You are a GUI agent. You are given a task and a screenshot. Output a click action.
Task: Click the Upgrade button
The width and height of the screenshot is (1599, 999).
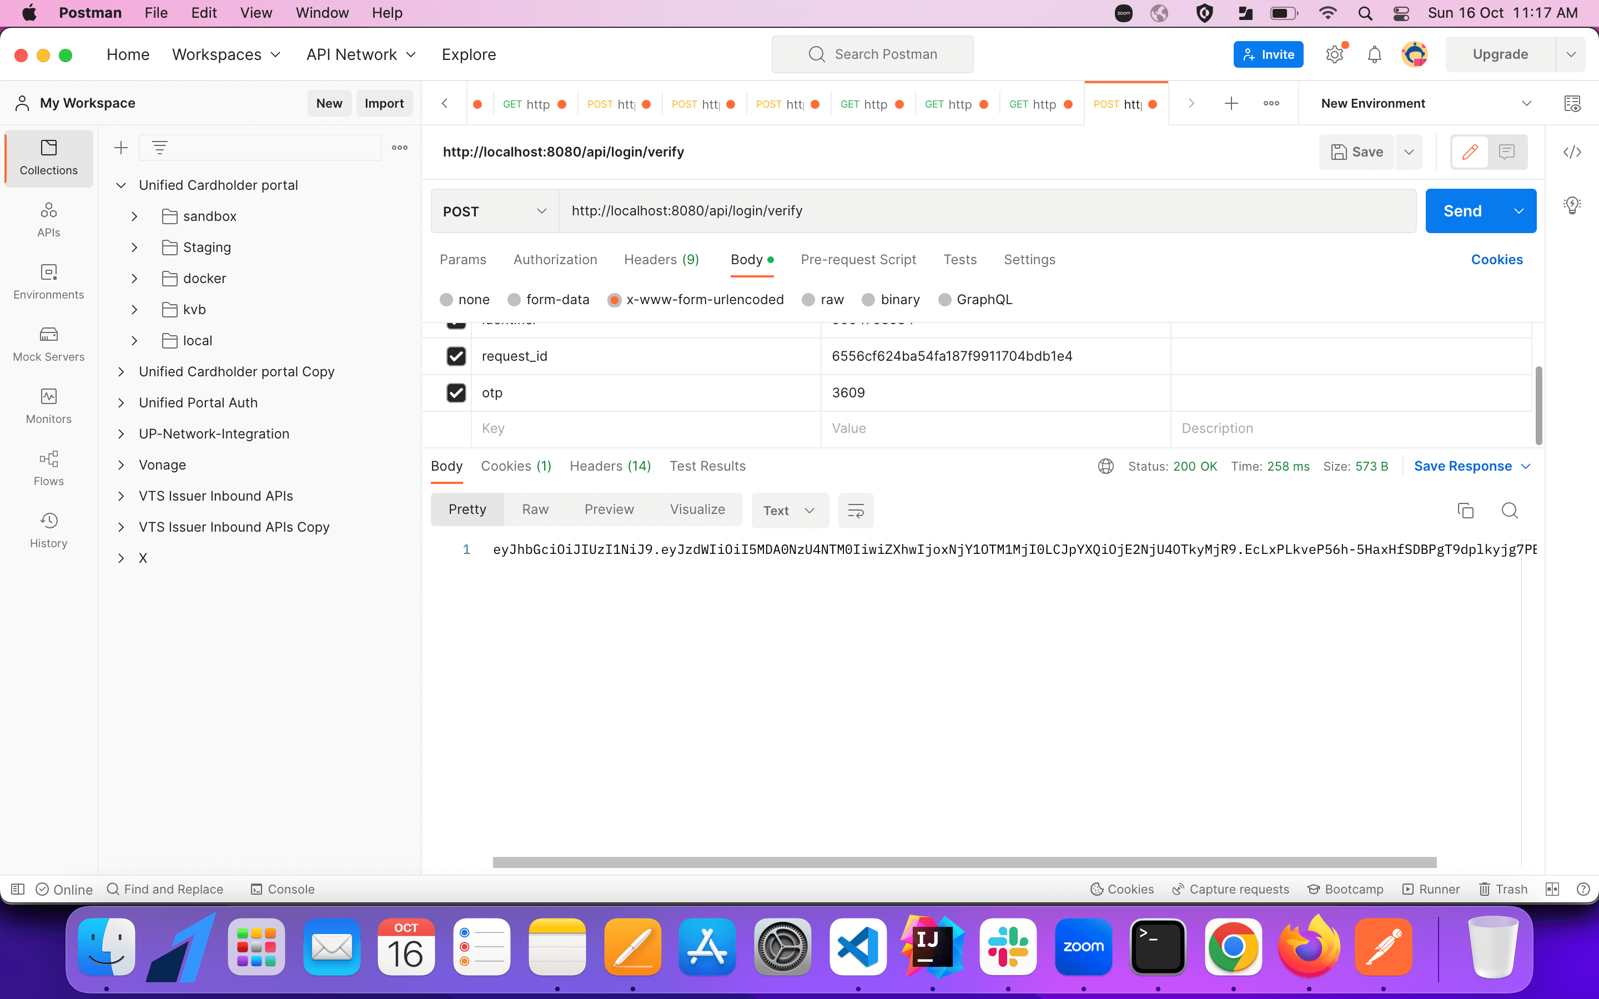coord(1500,54)
